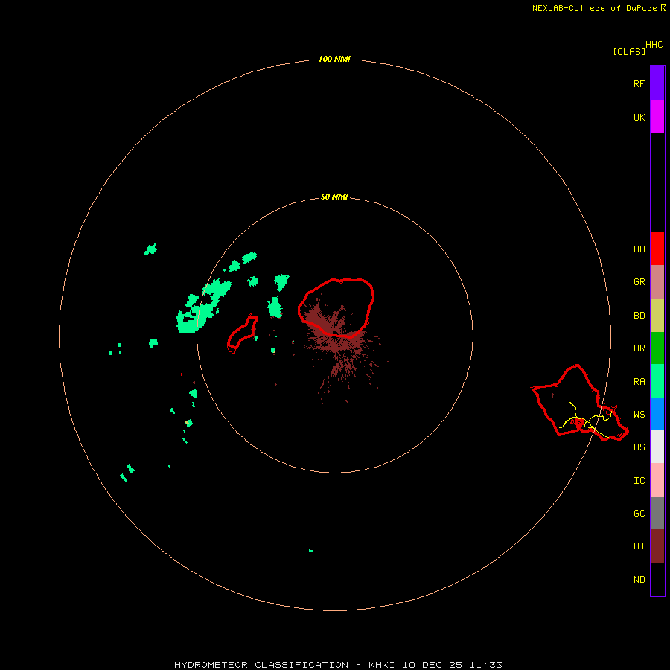Select the white DS legend swatch
This screenshot has width=670, height=670.
pyautogui.click(x=657, y=447)
